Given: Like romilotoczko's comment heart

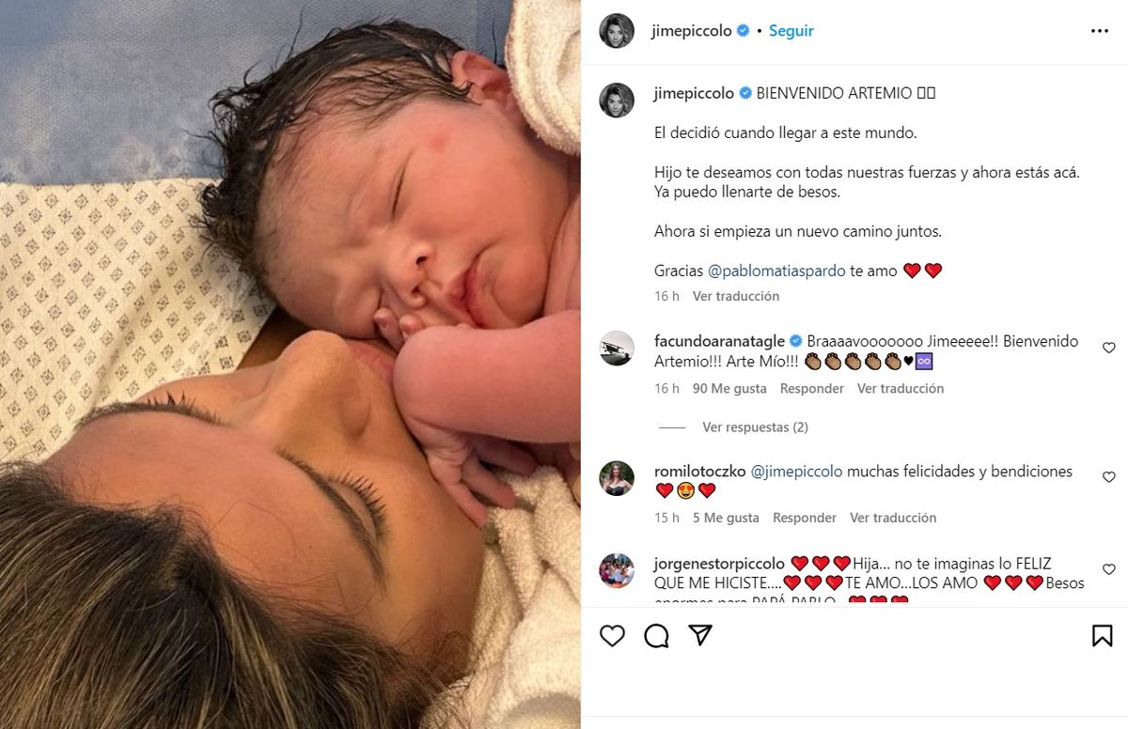Looking at the screenshot, I should pos(1108,477).
